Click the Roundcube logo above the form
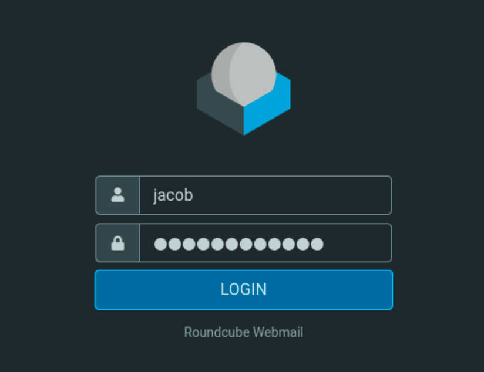 tap(244, 89)
